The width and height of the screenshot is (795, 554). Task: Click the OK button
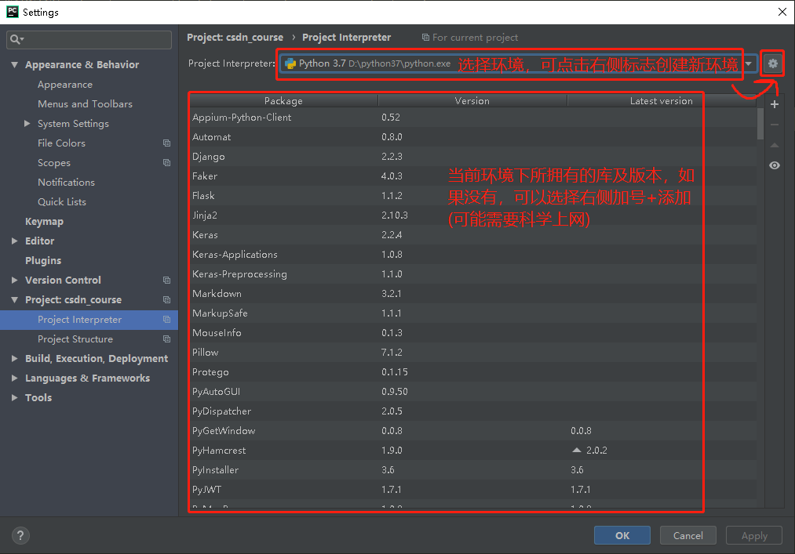click(x=622, y=535)
